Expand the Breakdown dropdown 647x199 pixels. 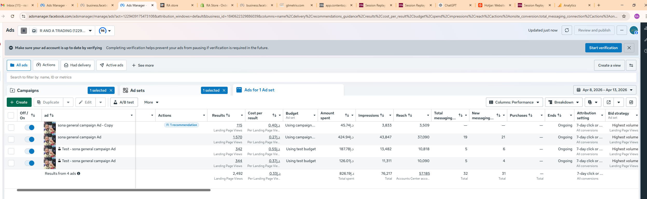(563, 102)
